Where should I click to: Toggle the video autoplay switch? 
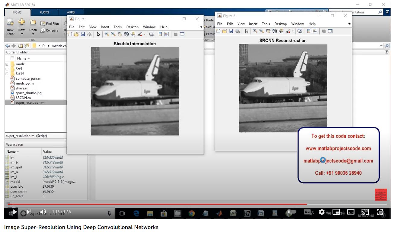[290, 212]
